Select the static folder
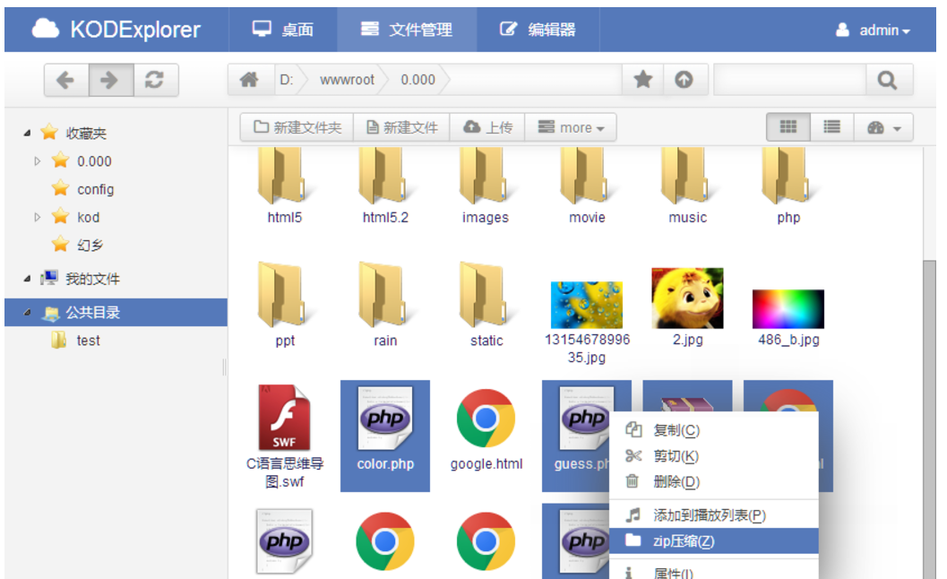Viewport: 947px width, 579px height. (486, 305)
